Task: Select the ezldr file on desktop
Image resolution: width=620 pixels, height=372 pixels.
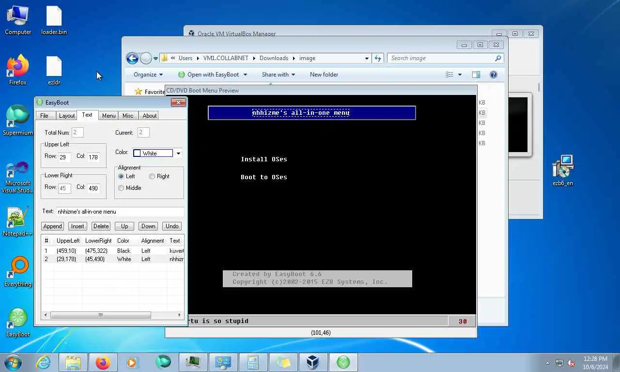Action: (x=54, y=71)
